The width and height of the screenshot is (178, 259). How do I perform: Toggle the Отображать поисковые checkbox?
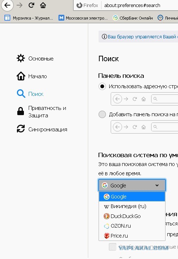tap(113, 247)
